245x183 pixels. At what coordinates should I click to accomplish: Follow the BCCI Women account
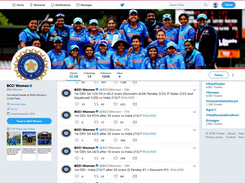[x=218, y=75]
